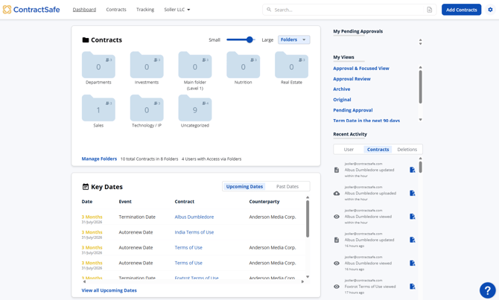Go to Tracking in the navigation
This screenshot has width=499, height=300.
click(x=145, y=10)
